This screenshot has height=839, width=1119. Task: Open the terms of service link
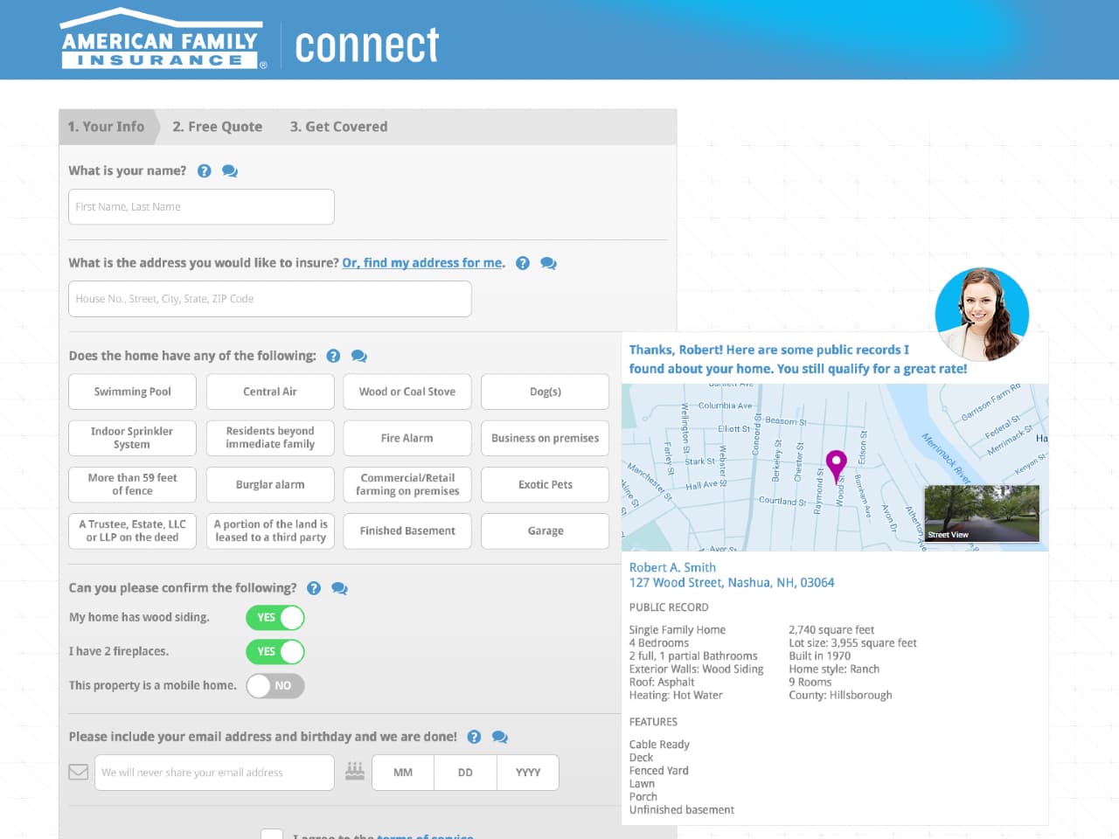[x=425, y=836]
